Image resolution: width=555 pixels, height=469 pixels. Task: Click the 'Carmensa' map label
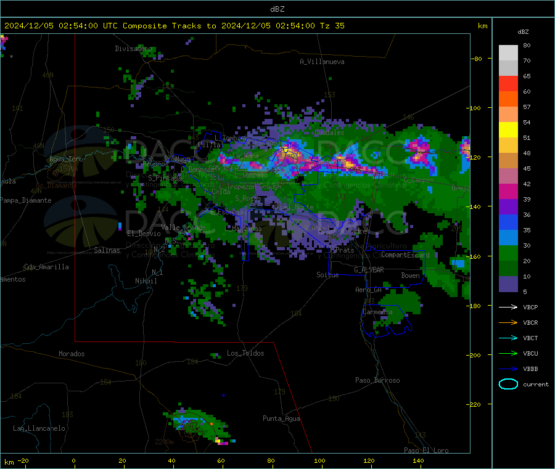377,312
